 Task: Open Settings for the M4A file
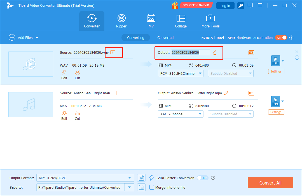[276, 112]
